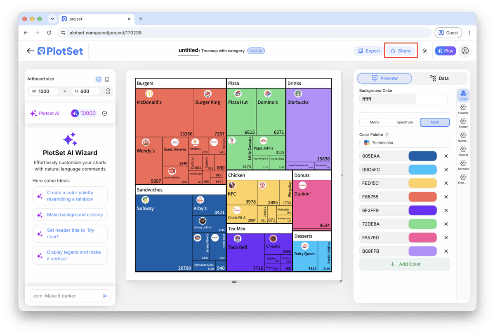The height and width of the screenshot is (335, 495).
Task: Click the browser address bar
Action: click(x=245, y=33)
